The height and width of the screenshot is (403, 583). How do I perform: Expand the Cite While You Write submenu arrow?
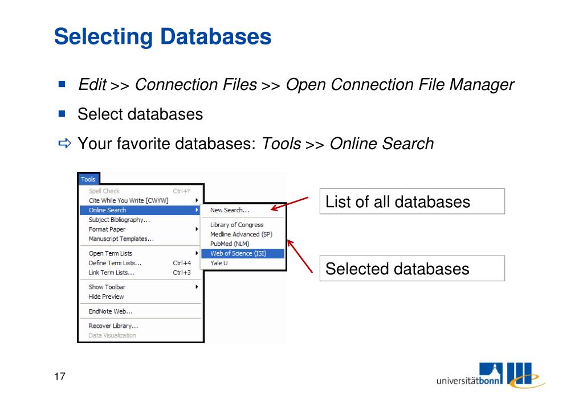tap(197, 200)
